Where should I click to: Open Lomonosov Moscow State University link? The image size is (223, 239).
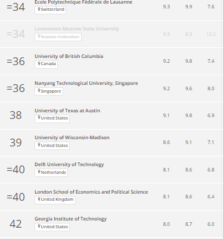[x=77, y=29]
